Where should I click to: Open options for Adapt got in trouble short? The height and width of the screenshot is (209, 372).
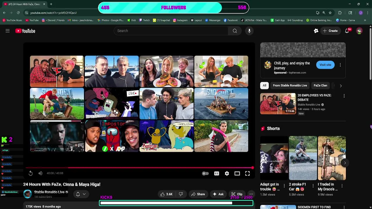pos(284,186)
